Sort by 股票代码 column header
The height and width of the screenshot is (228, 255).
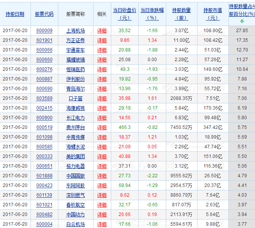(x=44, y=14)
